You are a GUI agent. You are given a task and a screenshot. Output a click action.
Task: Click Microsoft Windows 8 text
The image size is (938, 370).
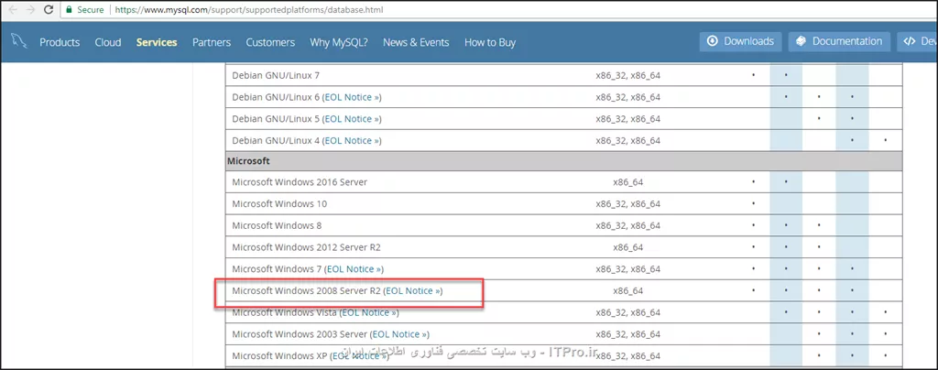pos(277,225)
